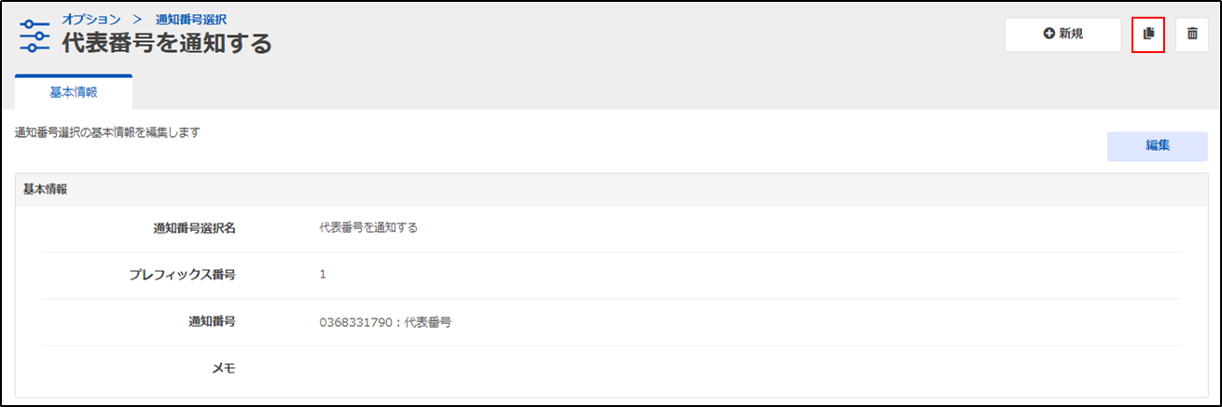Click the 通知番号 field label
Viewport: 1222px width, 407px height.
pyautogui.click(x=212, y=321)
